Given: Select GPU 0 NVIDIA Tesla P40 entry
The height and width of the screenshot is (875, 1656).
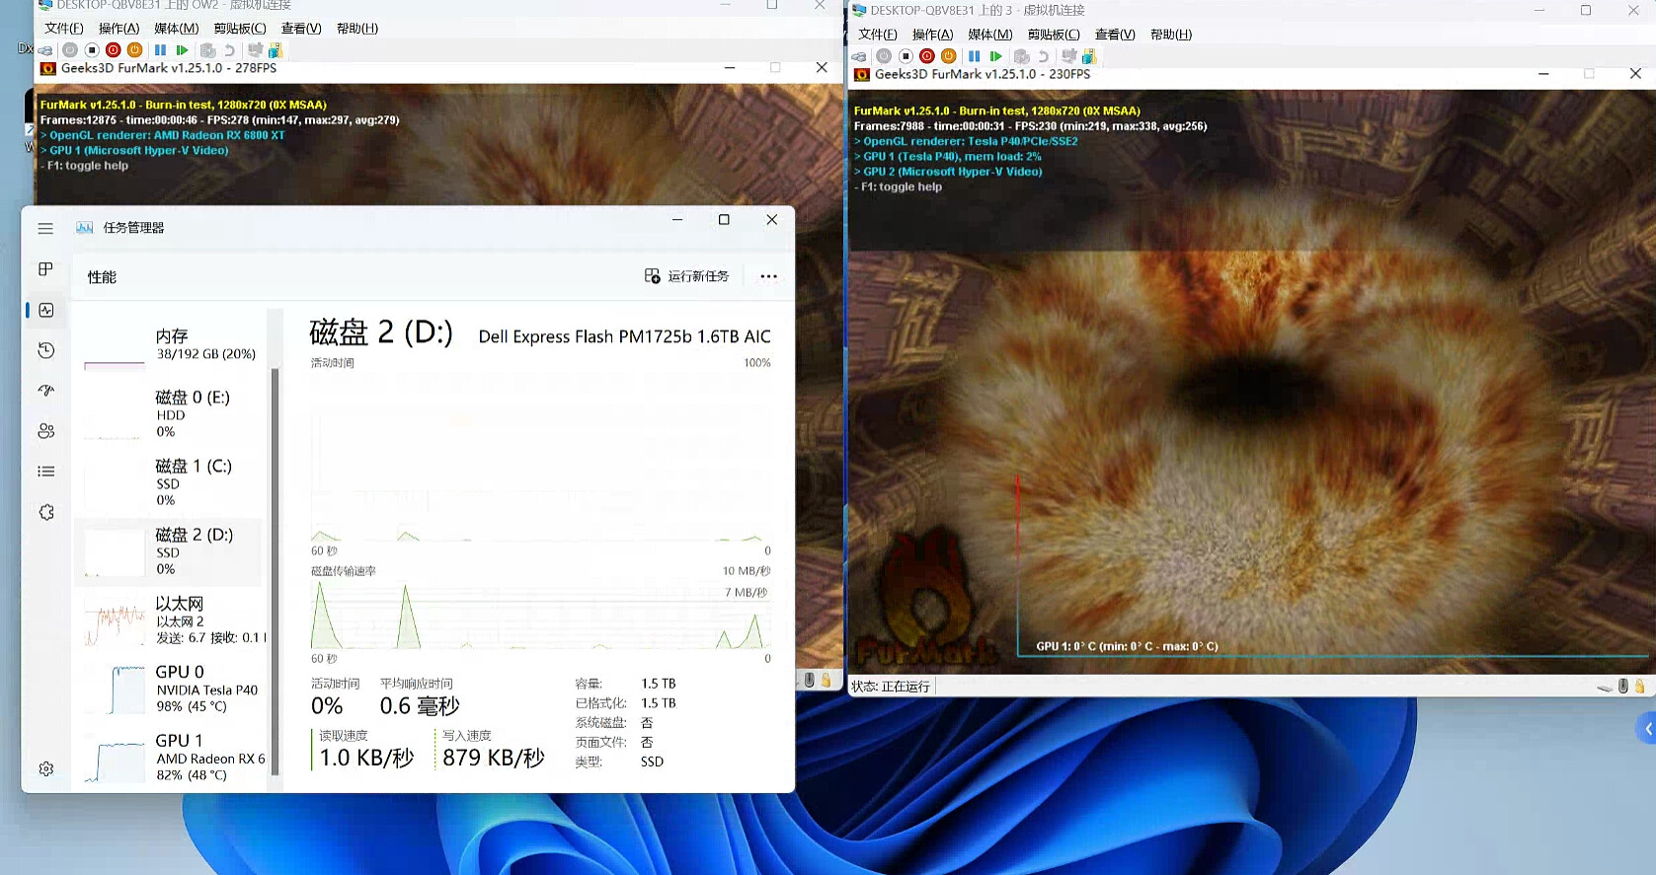Looking at the screenshot, I should click(x=170, y=689).
